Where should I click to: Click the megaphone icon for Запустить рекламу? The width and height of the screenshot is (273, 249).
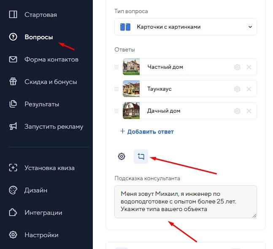[13, 126]
